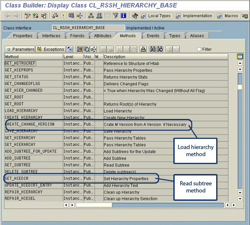Screen dimensions: 250x225
Task: Enable the Filter checkbox
Action: (199, 49)
